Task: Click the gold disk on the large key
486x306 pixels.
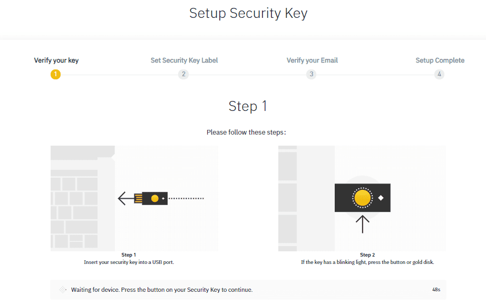Action: coord(362,198)
